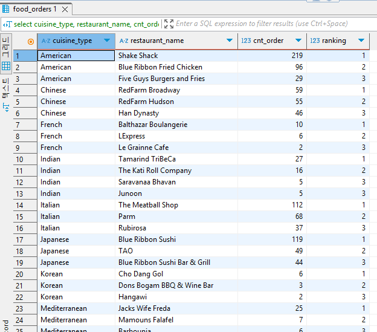Select row number 10 header
This screenshot has height=332, width=377.
coord(25,159)
